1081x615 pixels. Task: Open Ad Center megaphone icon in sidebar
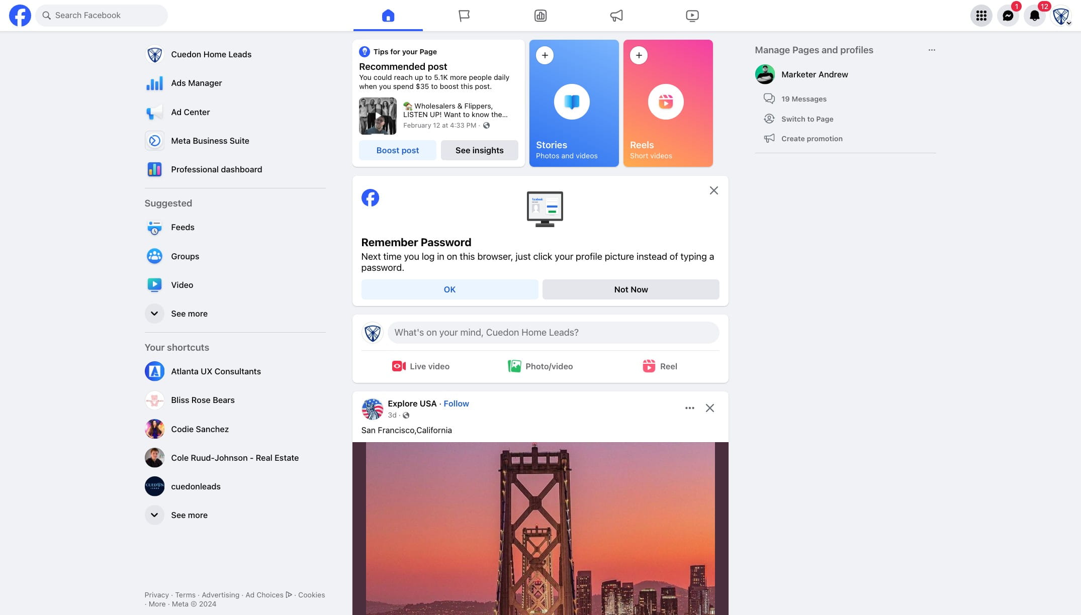(154, 112)
